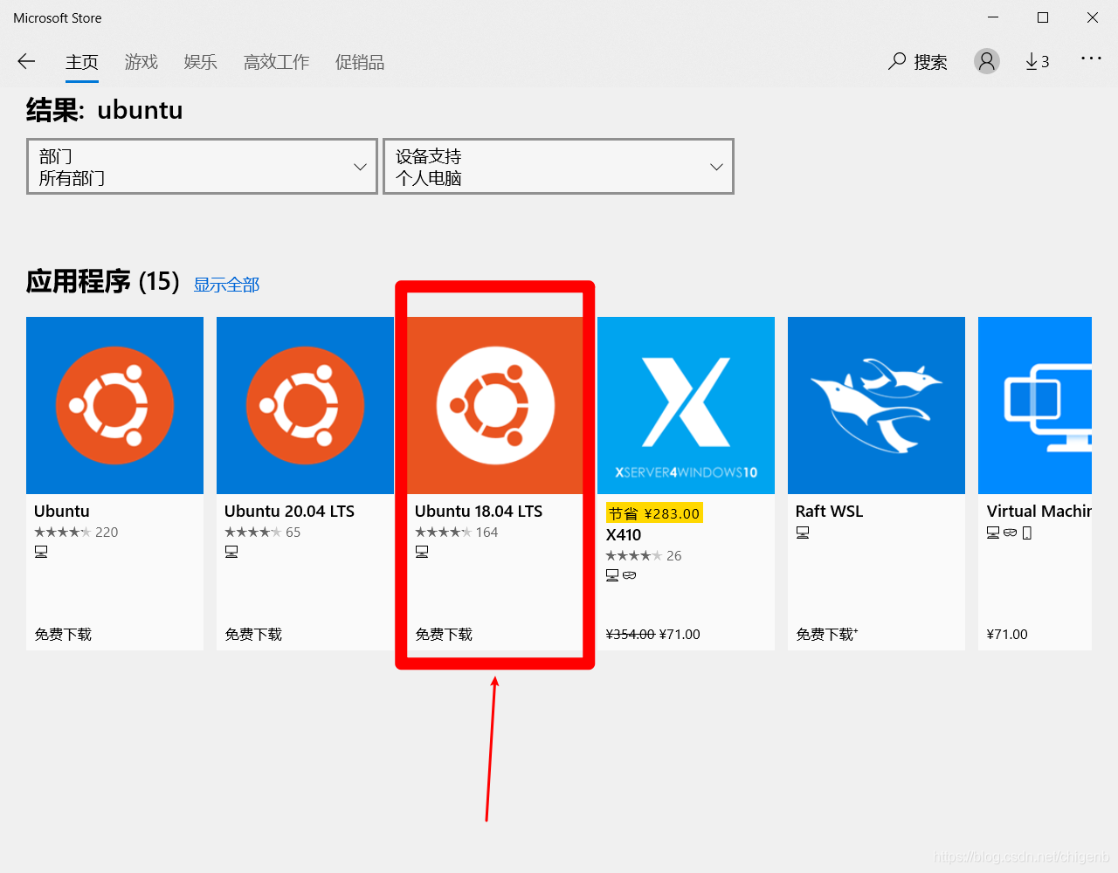Open the Ubuntu app tile logo
This screenshot has height=873, width=1118.
pyautogui.click(x=114, y=405)
